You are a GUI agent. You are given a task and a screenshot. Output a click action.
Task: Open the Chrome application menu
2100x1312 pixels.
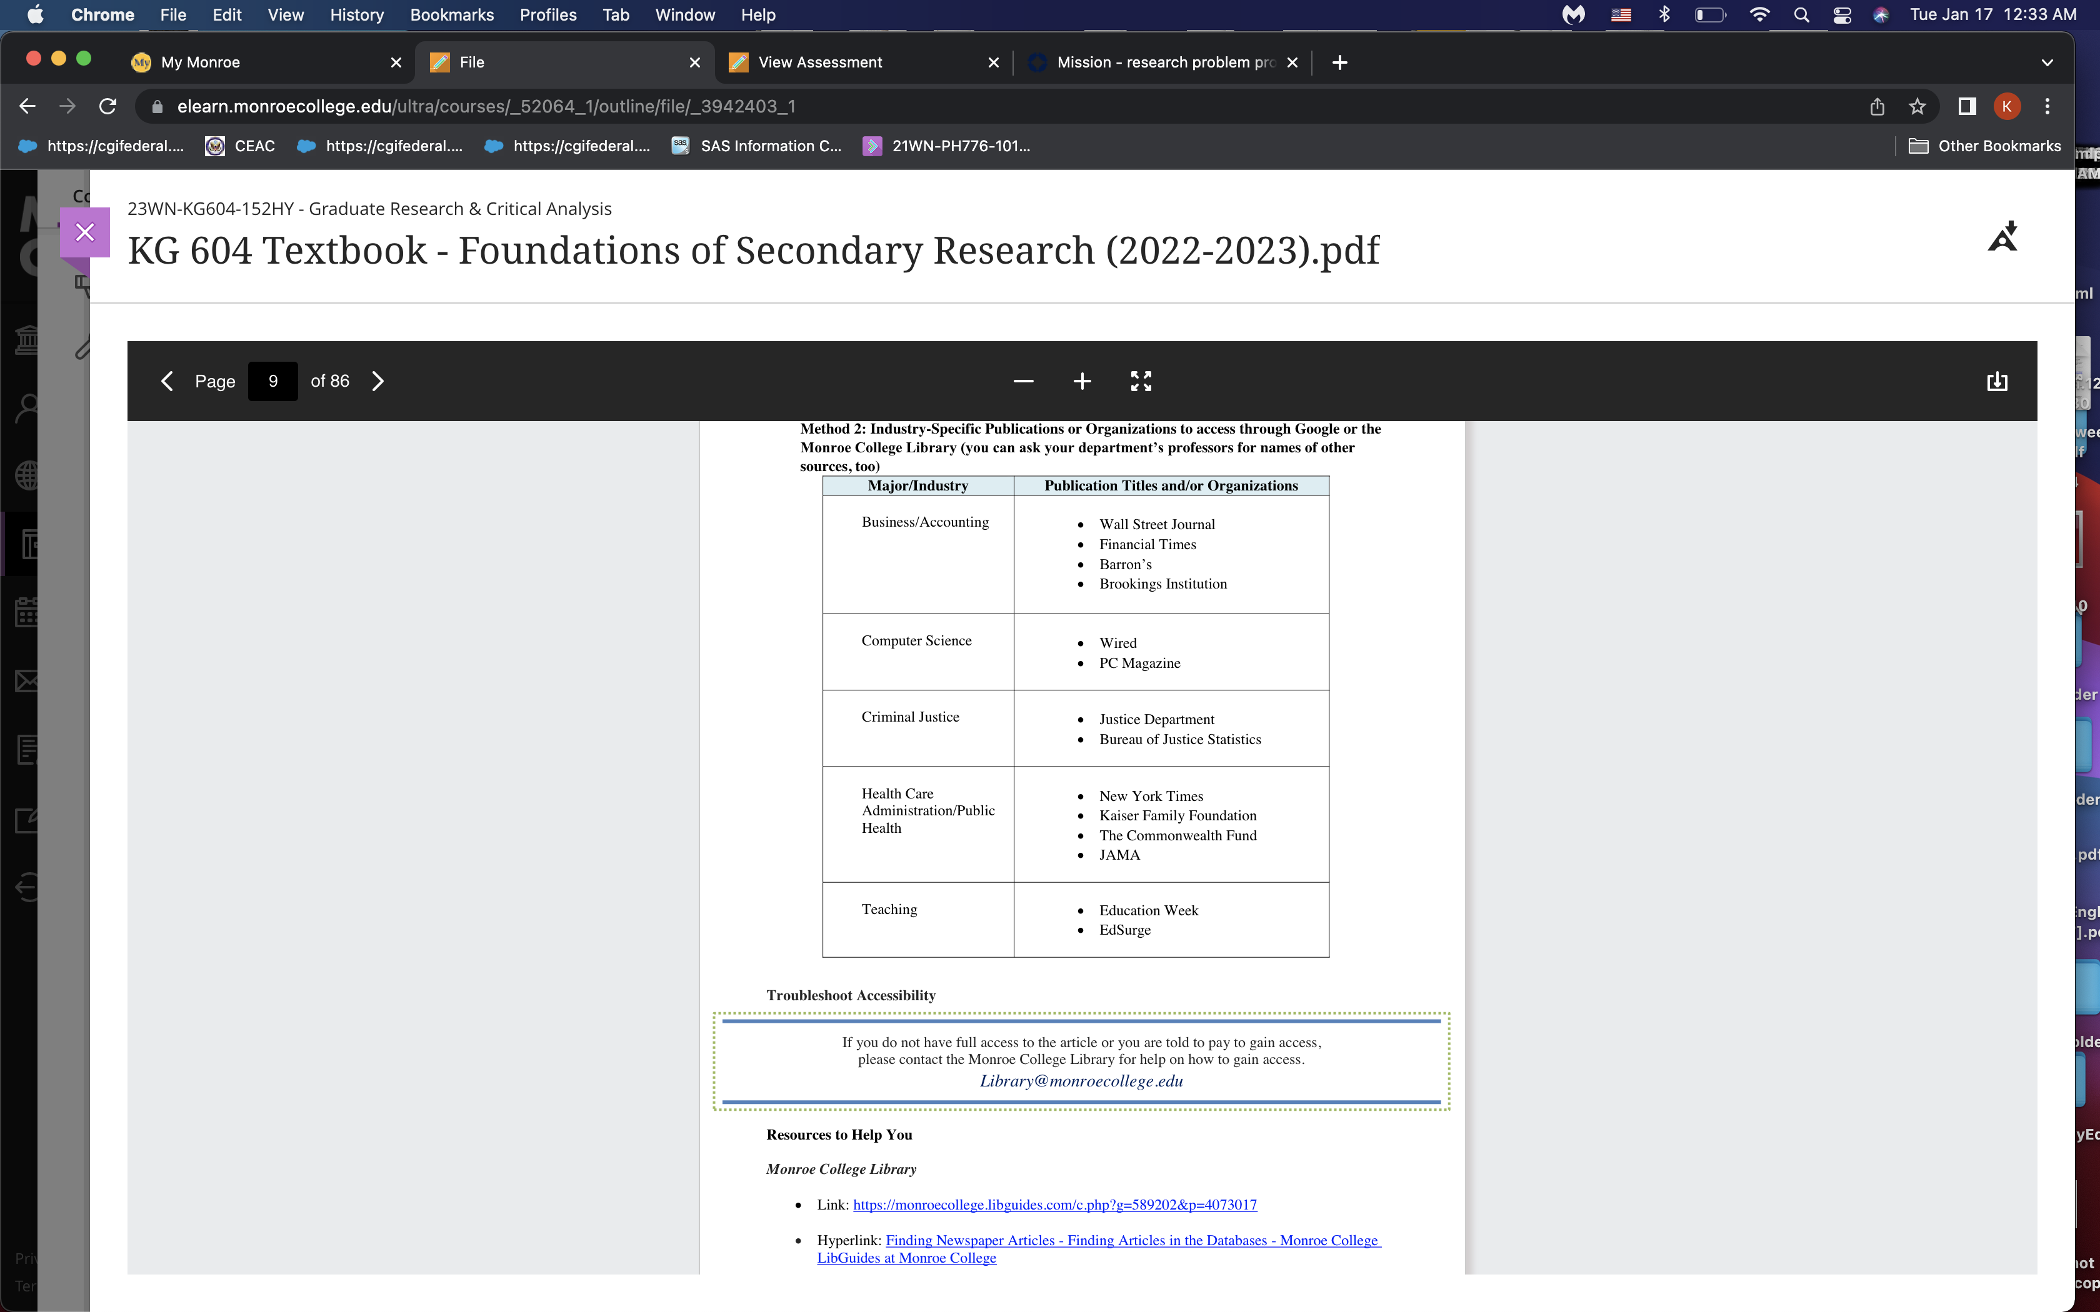click(x=102, y=15)
